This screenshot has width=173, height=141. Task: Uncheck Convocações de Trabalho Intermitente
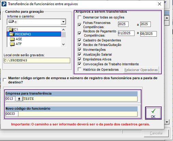[x=80, y=64]
